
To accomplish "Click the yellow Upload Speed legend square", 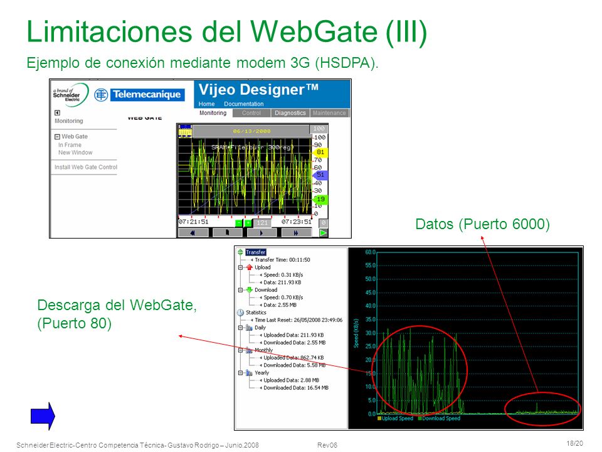I will [379, 418].
